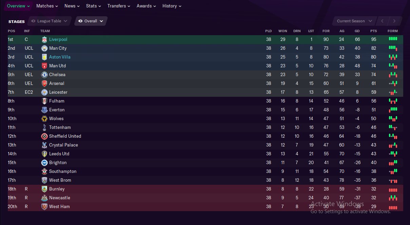Sort table by GD column header

click(x=357, y=31)
